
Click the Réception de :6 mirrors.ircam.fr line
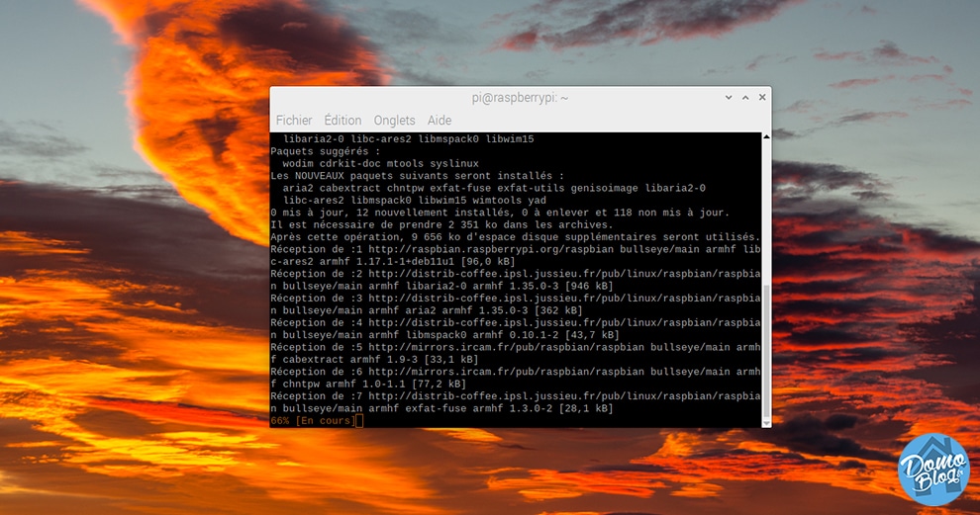(x=515, y=372)
